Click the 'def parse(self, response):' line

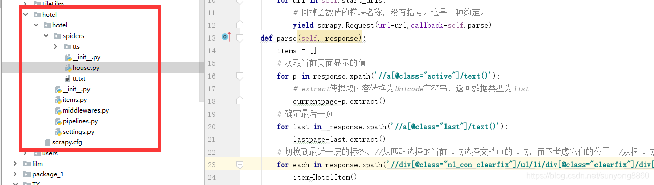coord(313,38)
